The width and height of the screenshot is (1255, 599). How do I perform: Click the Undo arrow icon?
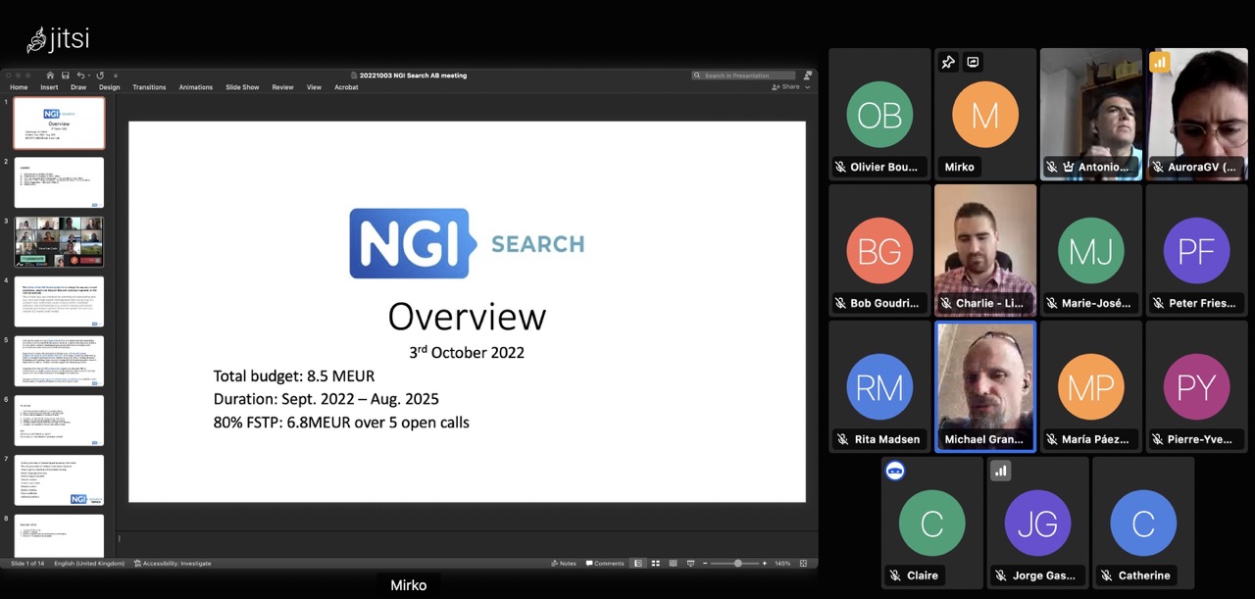(82, 75)
